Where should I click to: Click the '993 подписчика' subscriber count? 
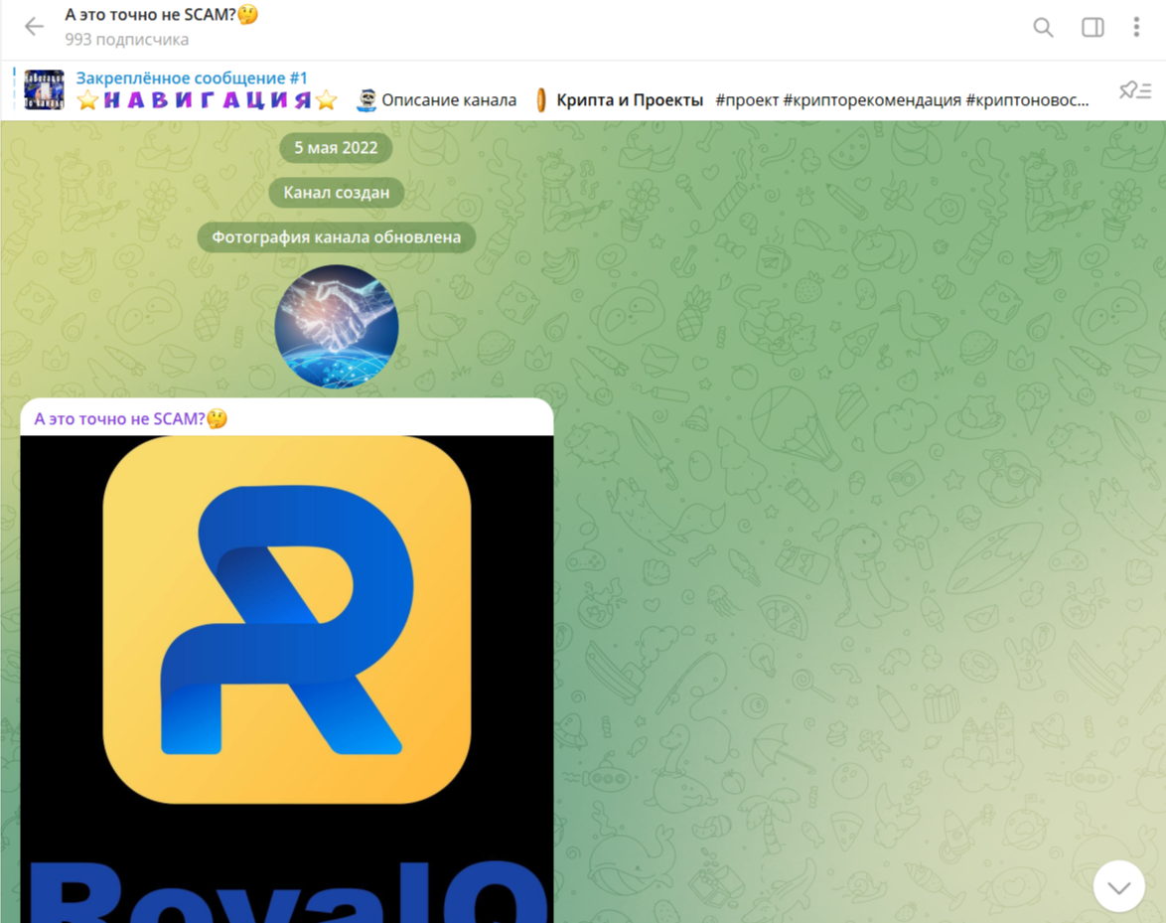pos(126,40)
